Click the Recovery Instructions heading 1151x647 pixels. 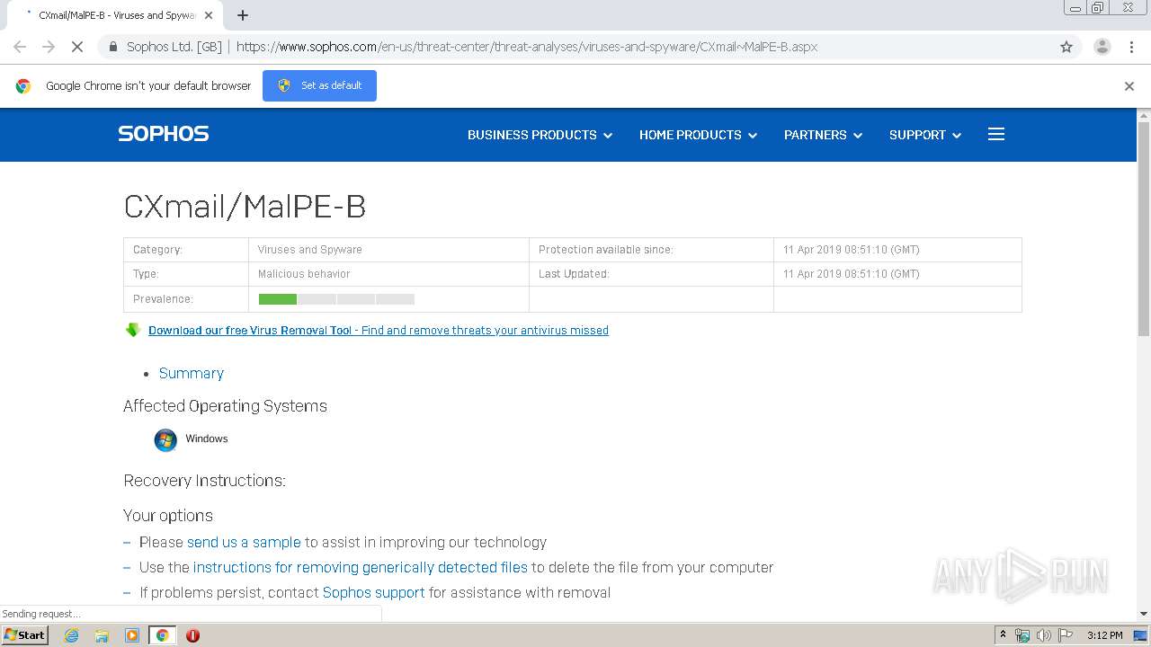pos(204,481)
